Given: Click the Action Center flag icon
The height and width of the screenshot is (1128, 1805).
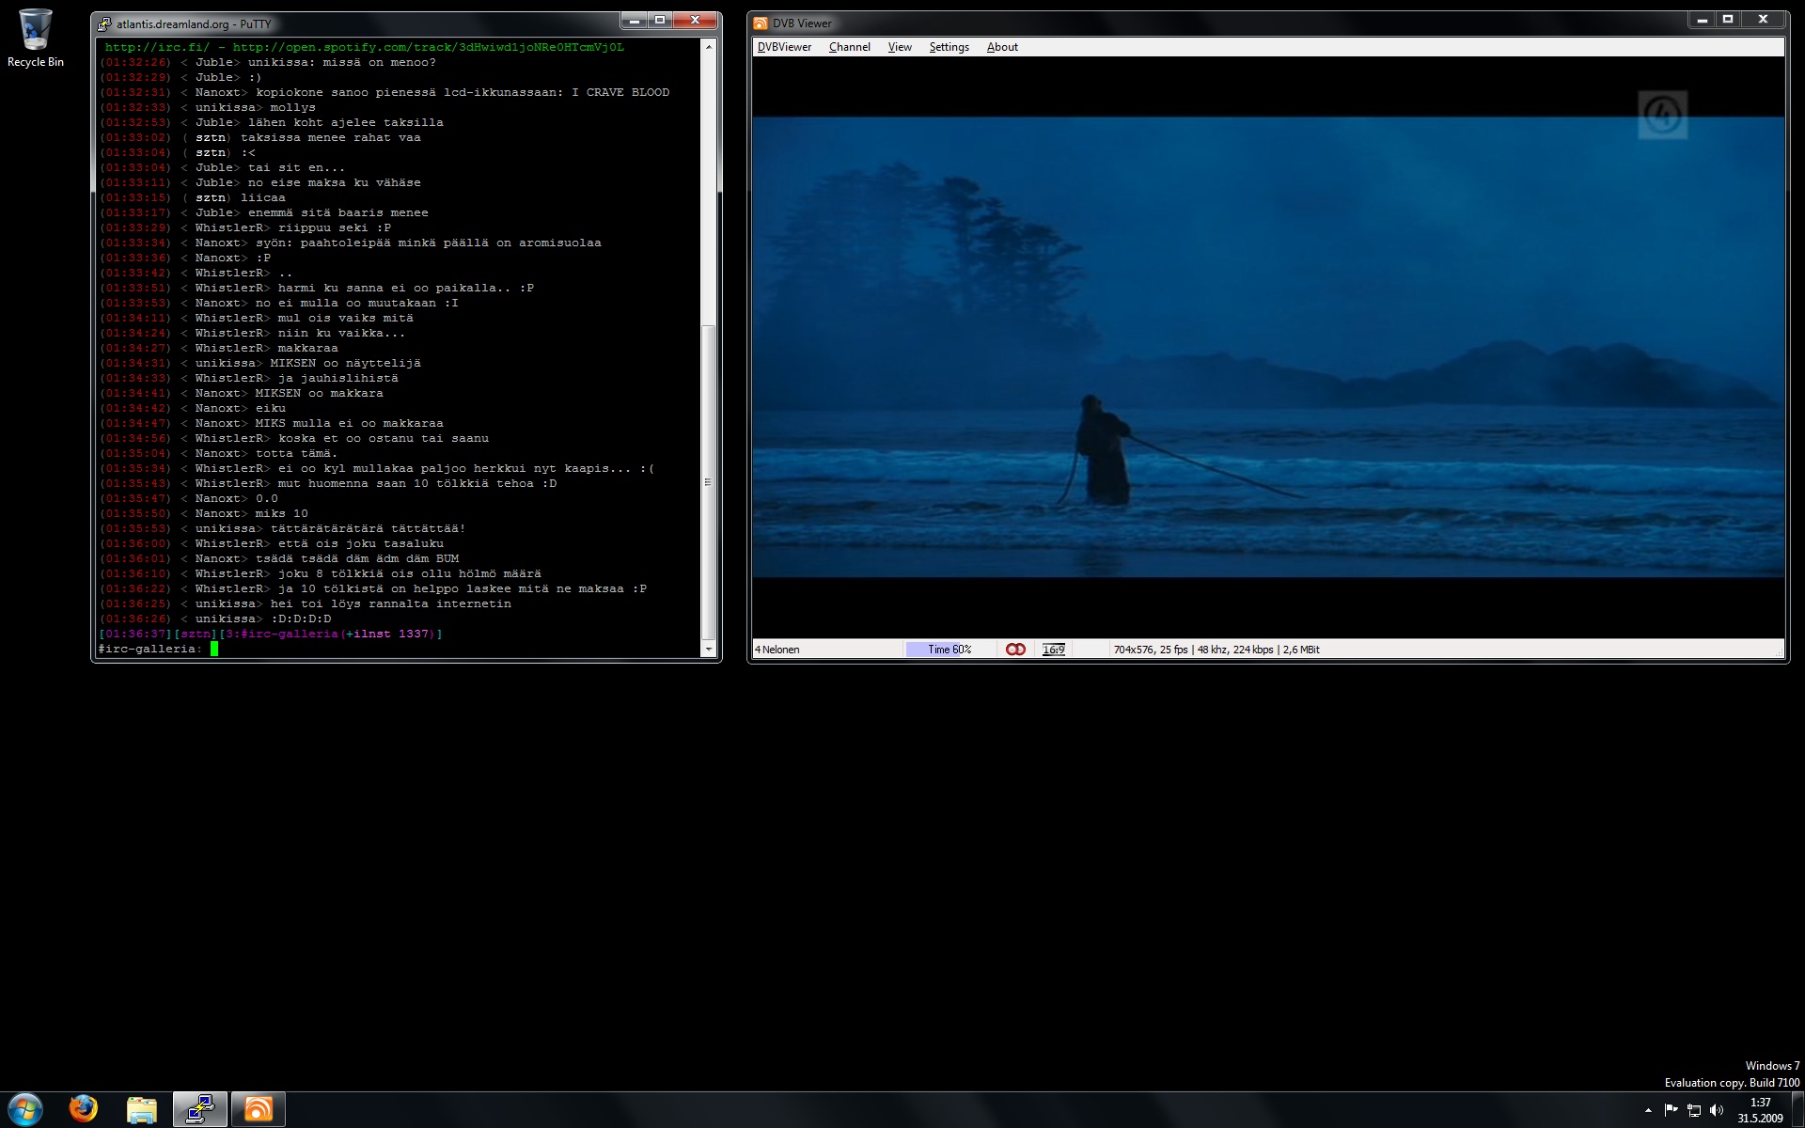Looking at the screenshot, I should [x=1671, y=1110].
